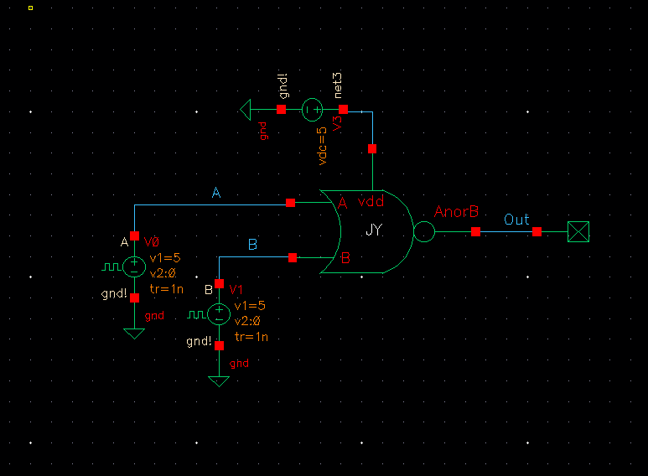Select the blue wire label B
648x476 pixels.
pyautogui.click(x=253, y=244)
